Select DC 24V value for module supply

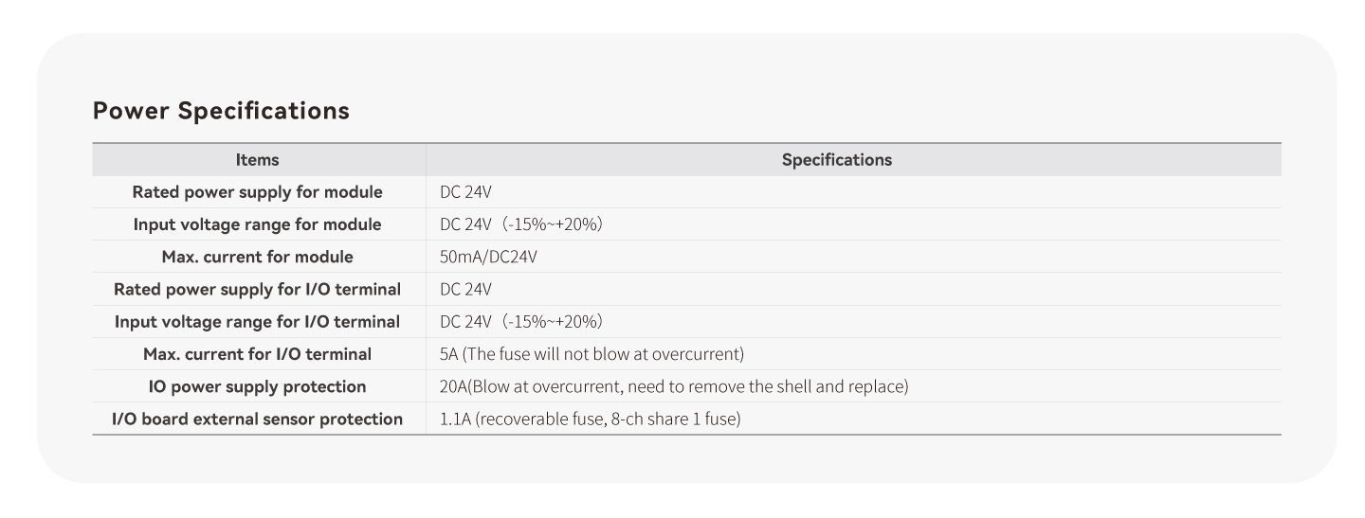(465, 192)
